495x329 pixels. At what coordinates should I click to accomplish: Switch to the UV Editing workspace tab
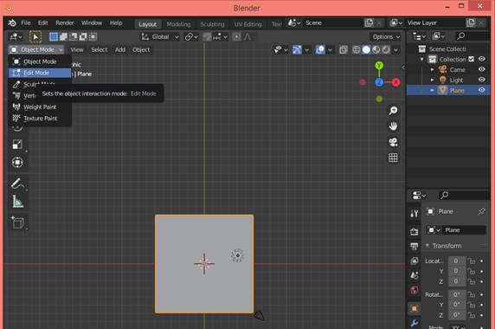coord(247,24)
